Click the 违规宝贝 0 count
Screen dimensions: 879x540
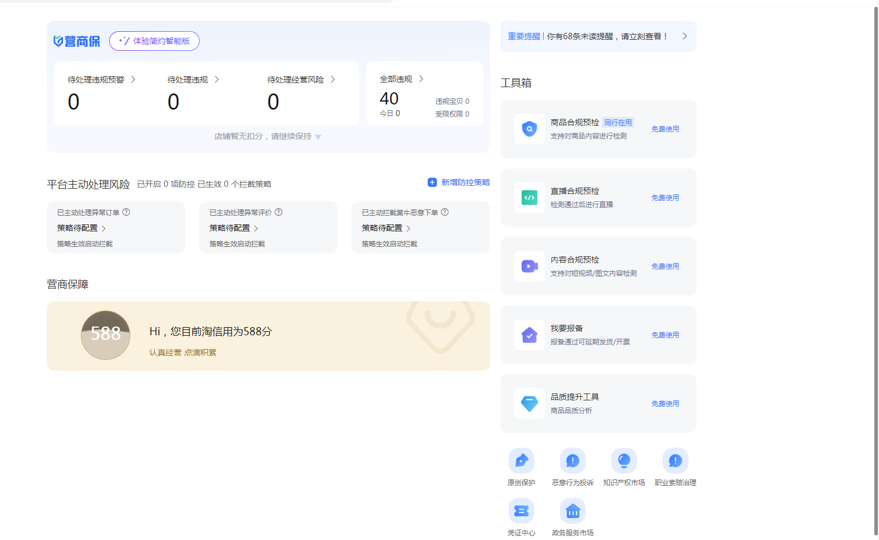coord(452,102)
